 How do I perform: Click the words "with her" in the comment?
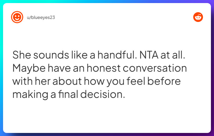[x=32, y=81]
